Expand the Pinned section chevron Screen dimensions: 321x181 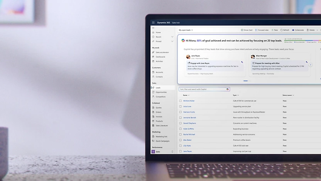(x=172, y=41)
